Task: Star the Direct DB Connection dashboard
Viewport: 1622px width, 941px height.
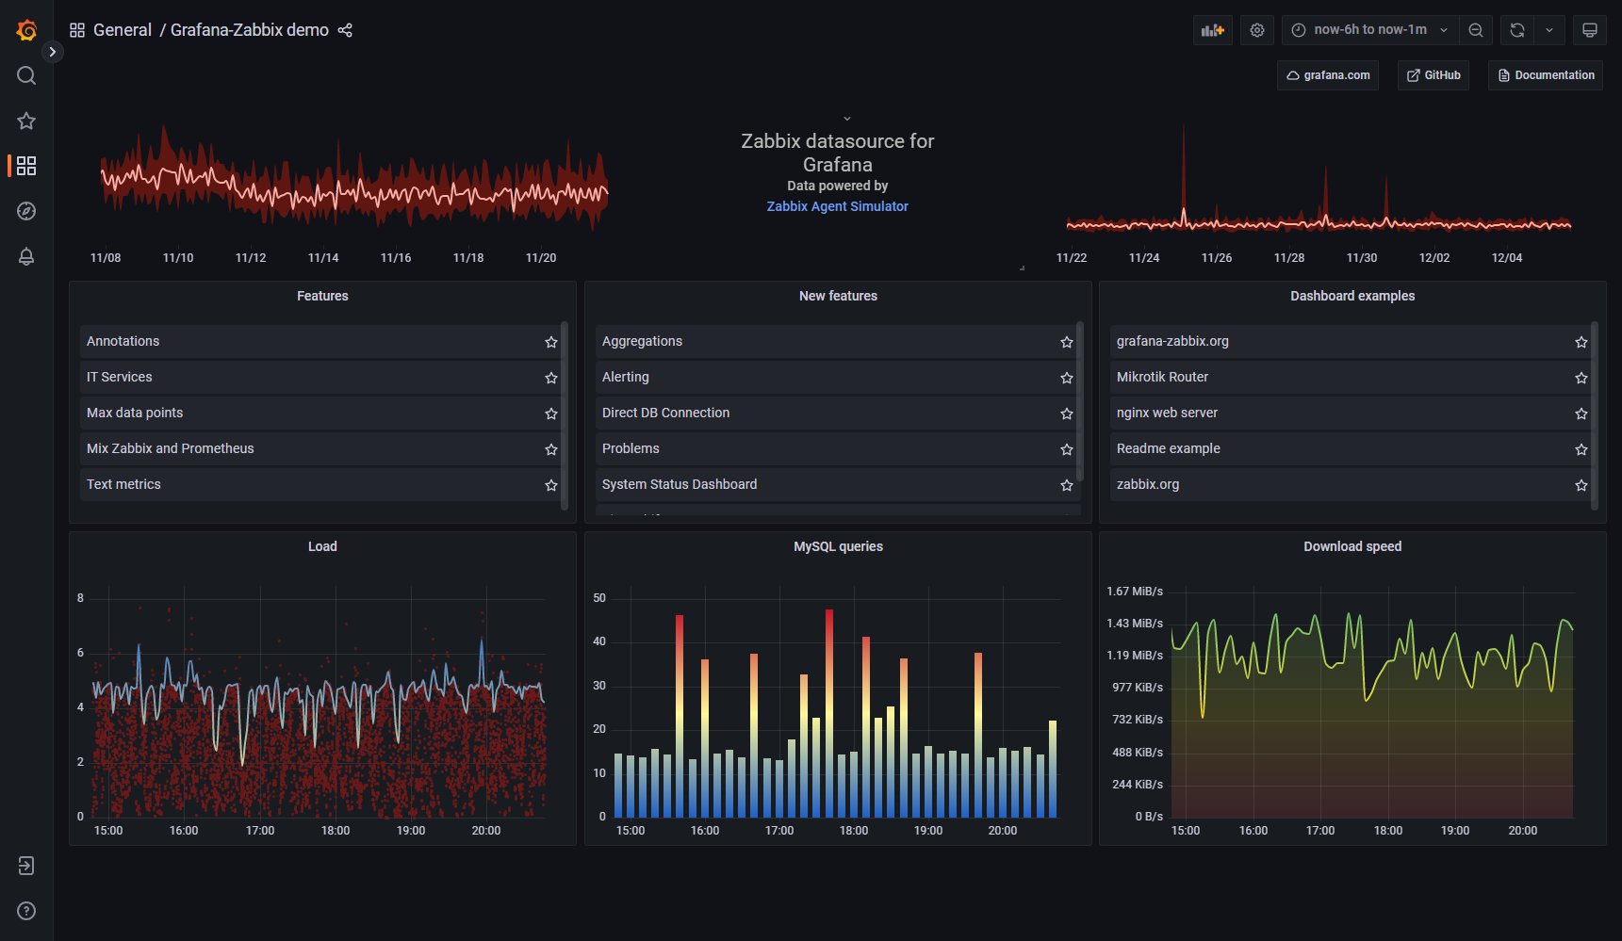Action: 1067,414
